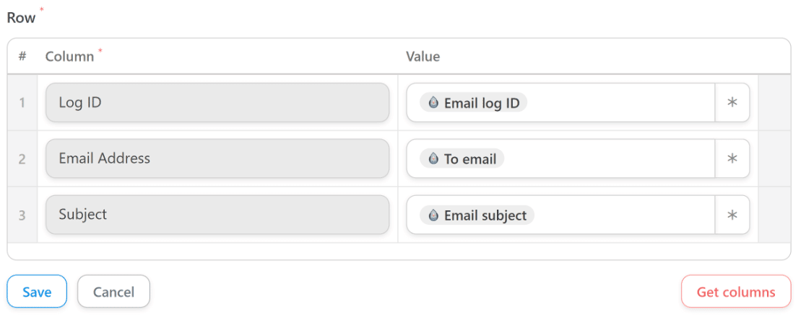Click the # header cell
This screenshot has width=806, height=317.
22,56
